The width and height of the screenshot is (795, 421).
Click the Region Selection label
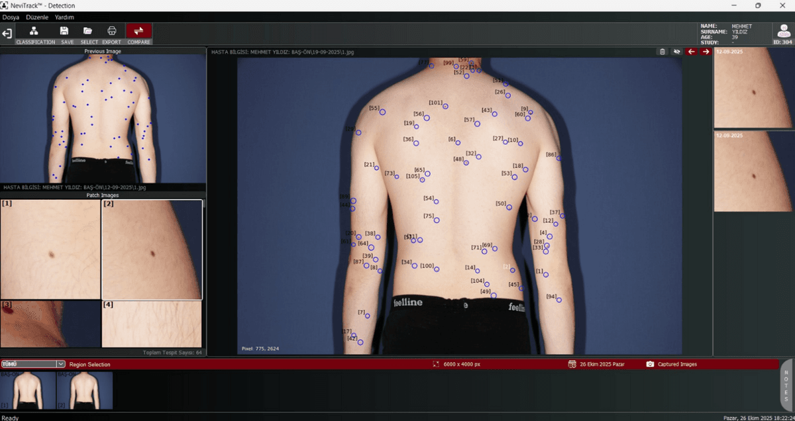pos(89,365)
